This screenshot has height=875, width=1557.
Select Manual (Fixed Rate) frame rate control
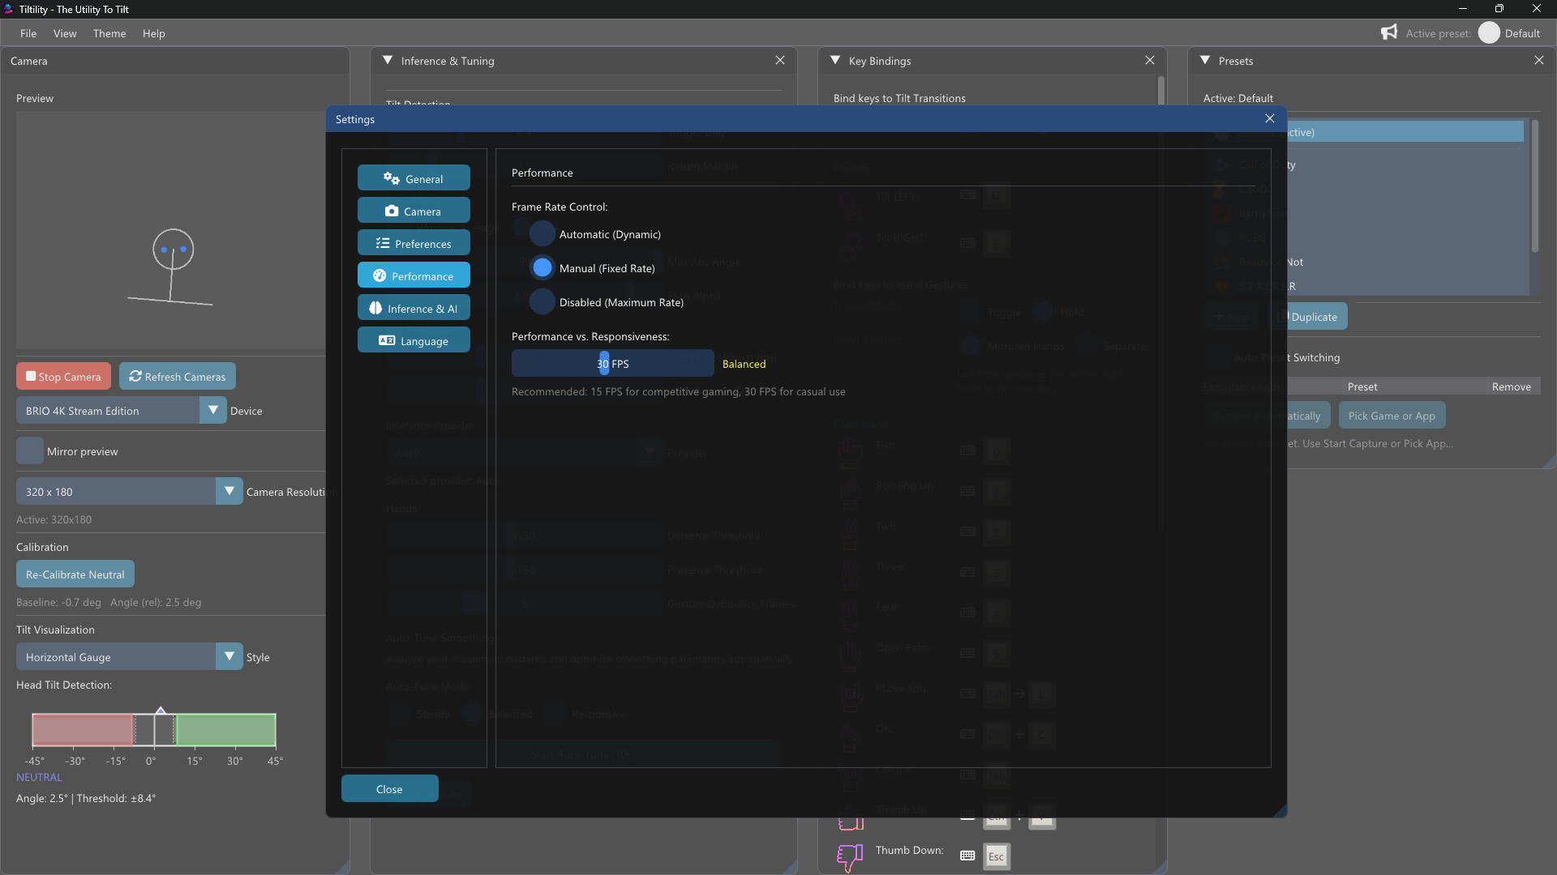click(542, 267)
